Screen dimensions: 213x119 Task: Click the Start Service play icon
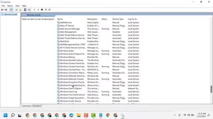pyautogui.click(x=34, y=10)
